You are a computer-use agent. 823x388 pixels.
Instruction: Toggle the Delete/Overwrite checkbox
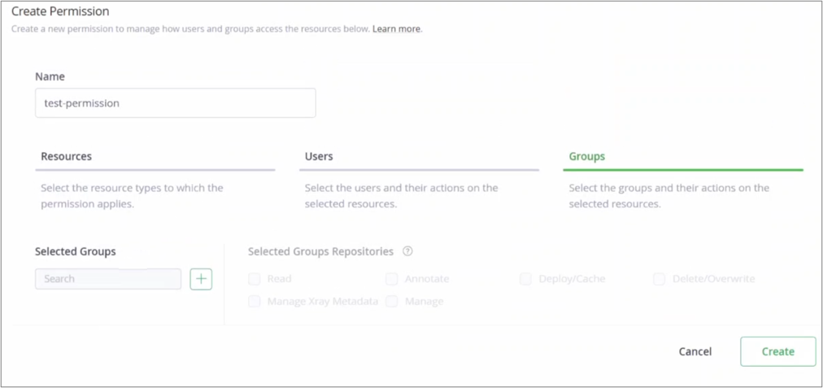click(660, 279)
